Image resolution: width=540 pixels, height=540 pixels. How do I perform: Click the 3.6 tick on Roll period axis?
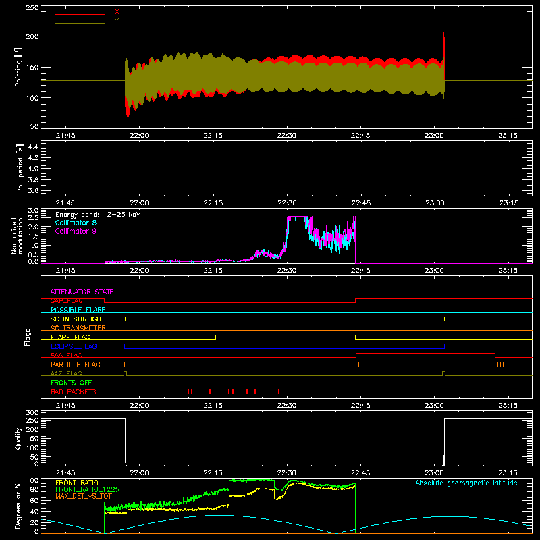pyautogui.click(x=33, y=191)
